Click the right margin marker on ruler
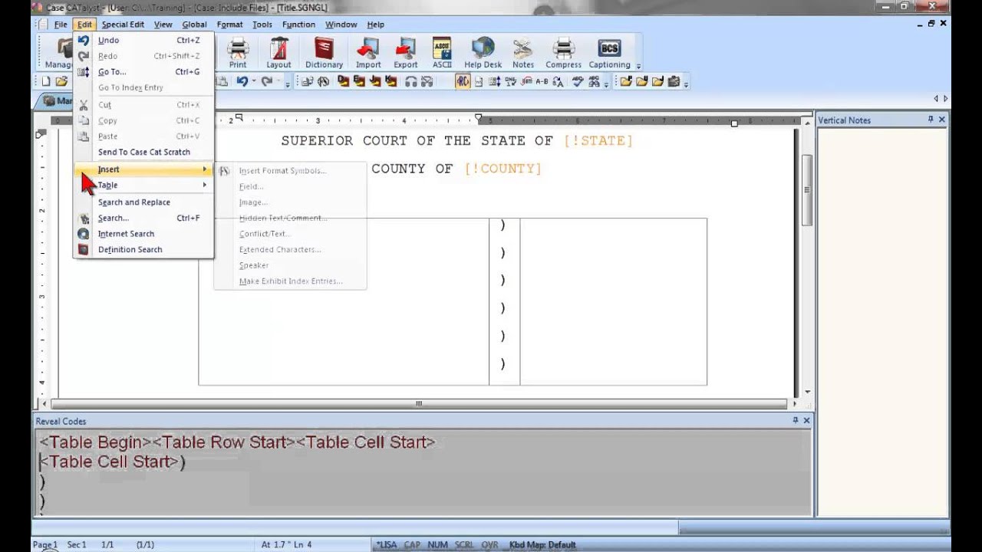Viewport: 982px width, 552px height. coord(734,123)
